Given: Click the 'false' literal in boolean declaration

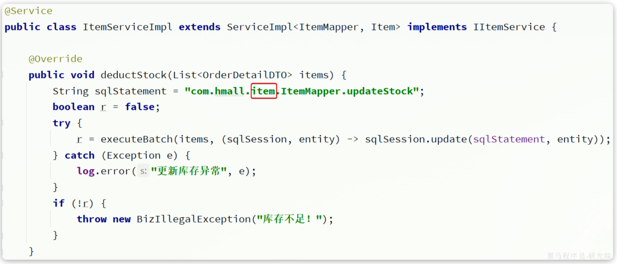Looking at the screenshot, I should (139, 107).
